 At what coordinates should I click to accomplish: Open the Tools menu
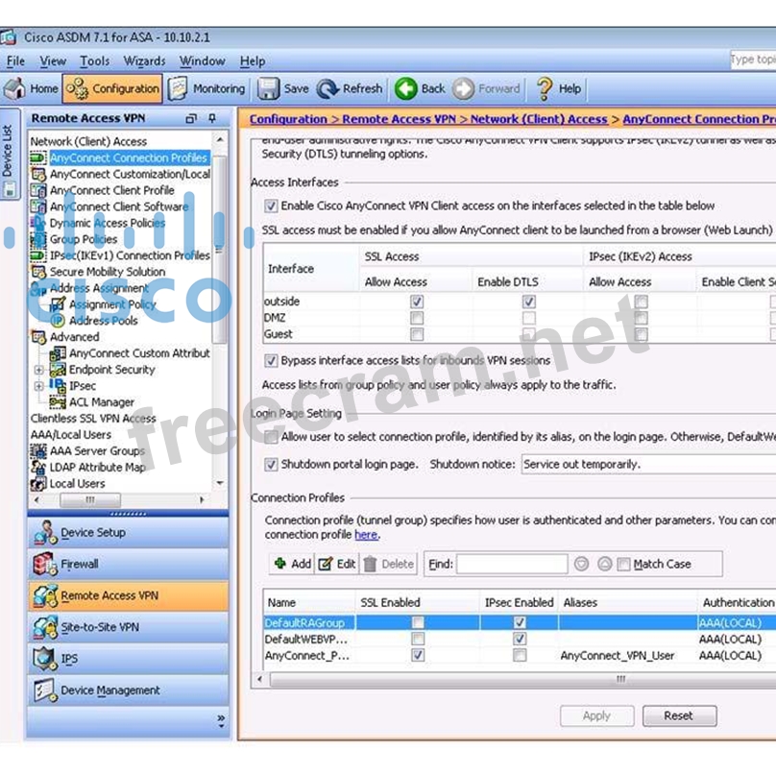pos(94,61)
